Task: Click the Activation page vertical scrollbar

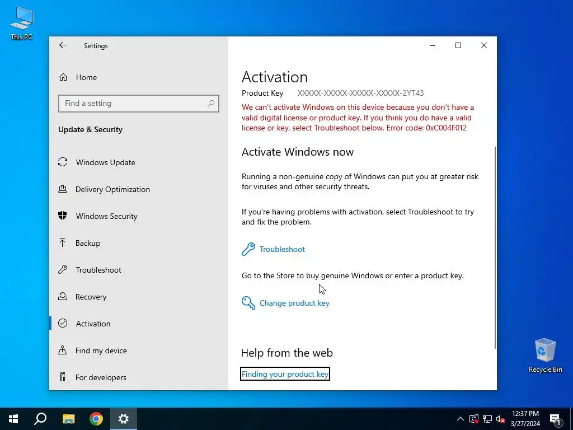Action: click(495, 248)
